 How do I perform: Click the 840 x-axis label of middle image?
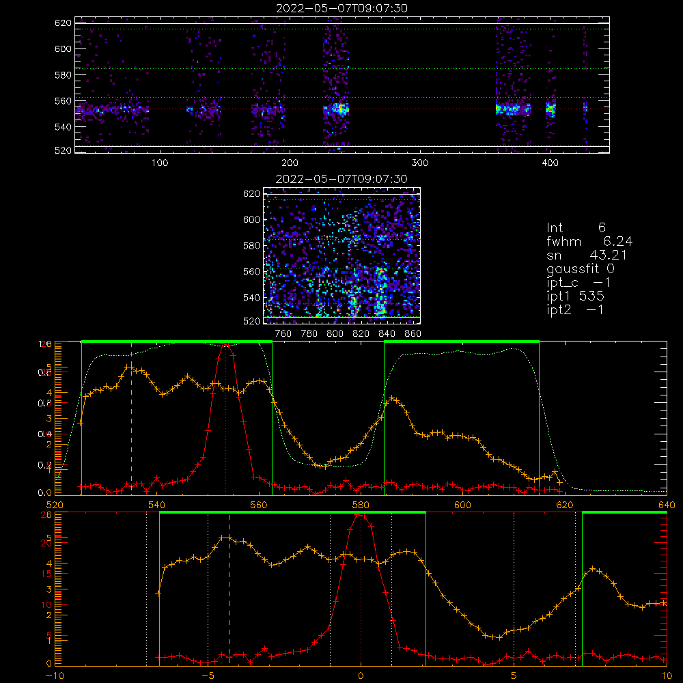coord(387,334)
